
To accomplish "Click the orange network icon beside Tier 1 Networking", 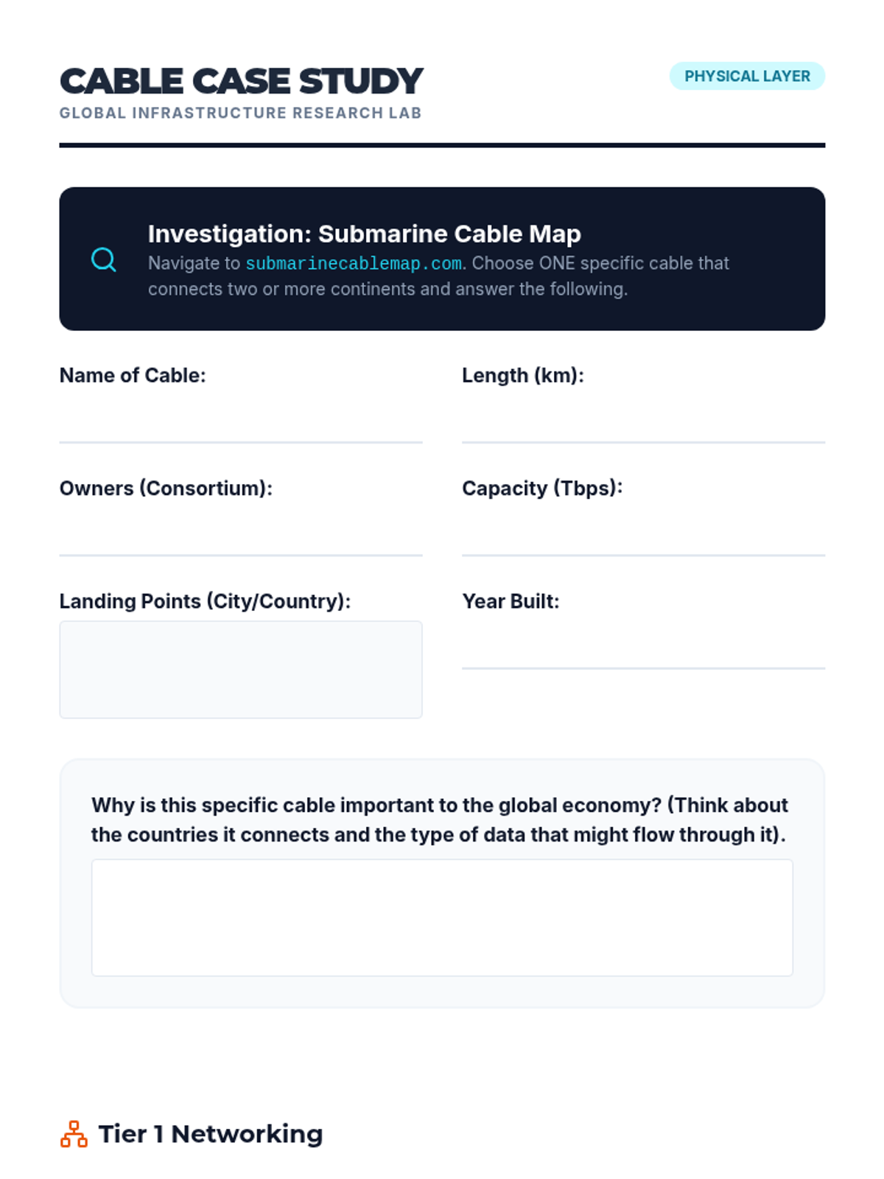I will (x=74, y=1134).
